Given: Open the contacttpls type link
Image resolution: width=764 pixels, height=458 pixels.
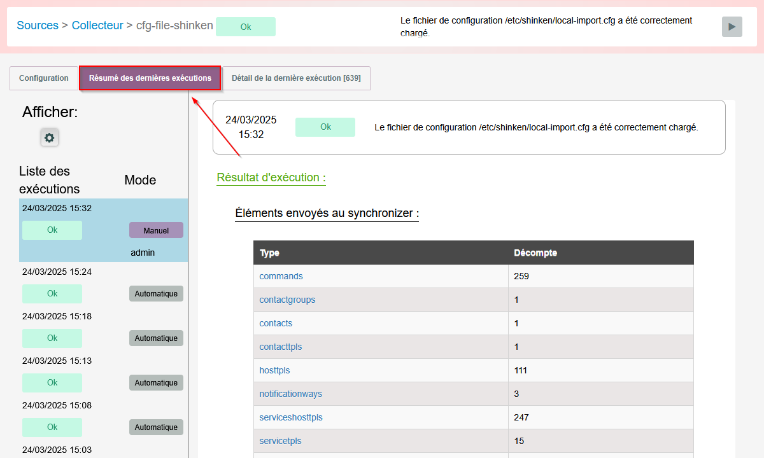Looking at the screenshot, I should [280, 347].
